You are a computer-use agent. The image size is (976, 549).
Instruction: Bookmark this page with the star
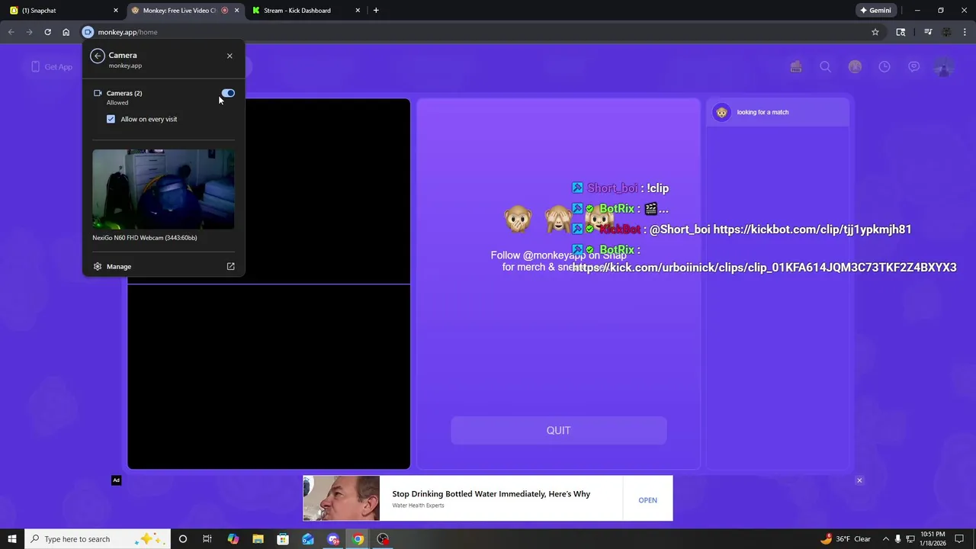tap(875, 32)
